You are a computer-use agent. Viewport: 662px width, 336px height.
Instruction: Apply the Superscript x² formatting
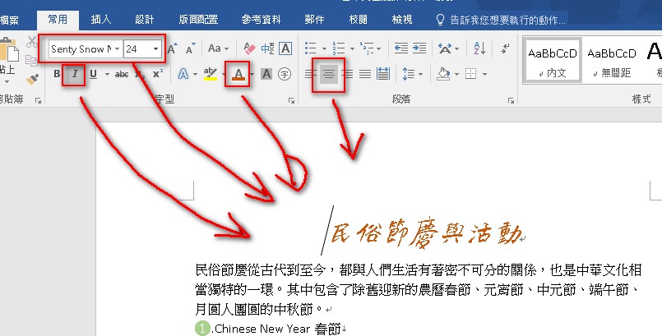158,75
